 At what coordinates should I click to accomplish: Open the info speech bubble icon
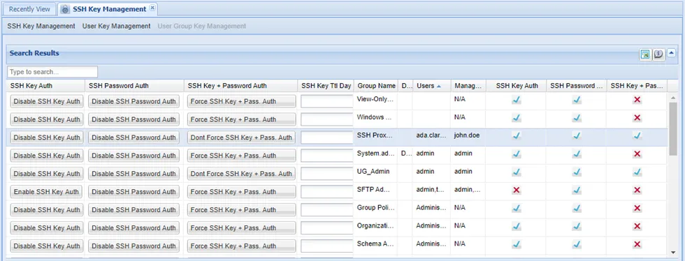coord(658,54)
